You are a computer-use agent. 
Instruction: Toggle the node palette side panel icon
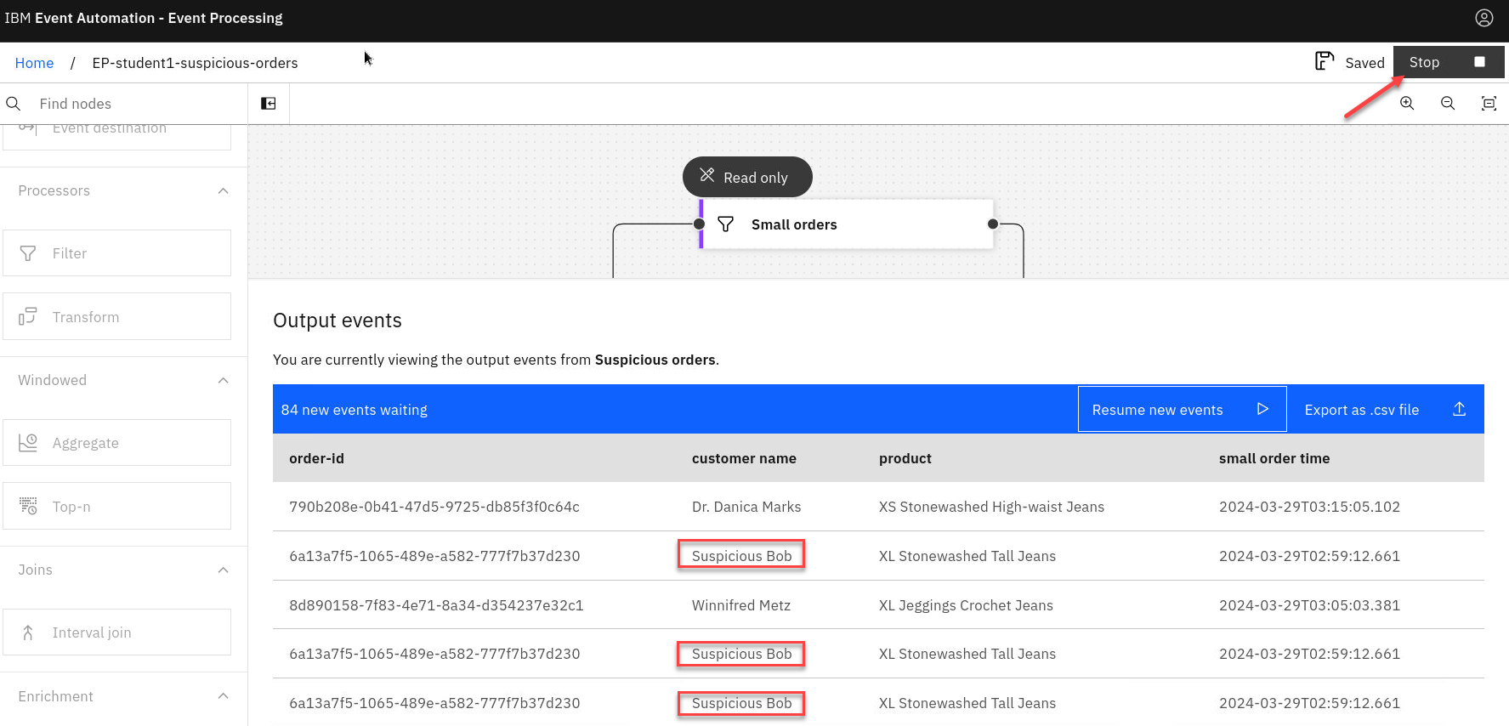[x=269, y=103]
